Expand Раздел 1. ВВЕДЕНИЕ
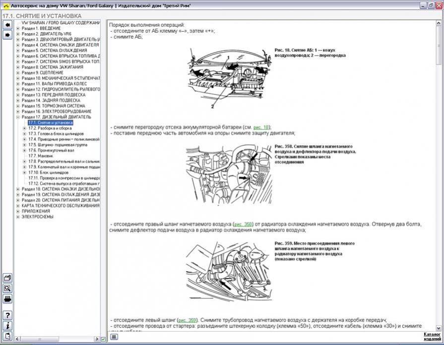The width and height of the screenshot is (444, 345). 18,28
